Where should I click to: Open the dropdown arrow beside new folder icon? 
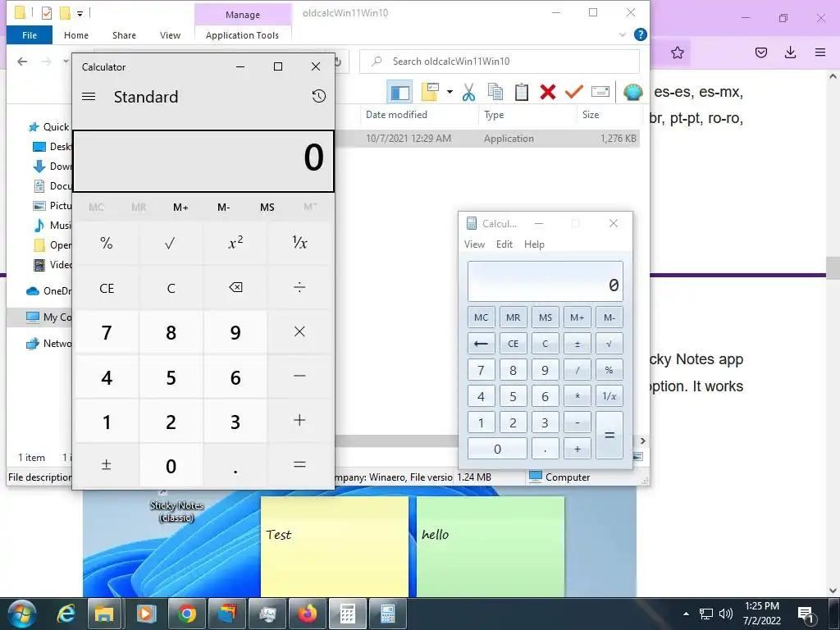450,92
